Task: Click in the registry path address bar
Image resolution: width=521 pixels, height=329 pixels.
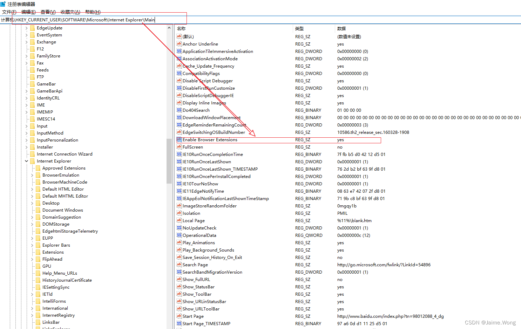Action: point(260,20)
